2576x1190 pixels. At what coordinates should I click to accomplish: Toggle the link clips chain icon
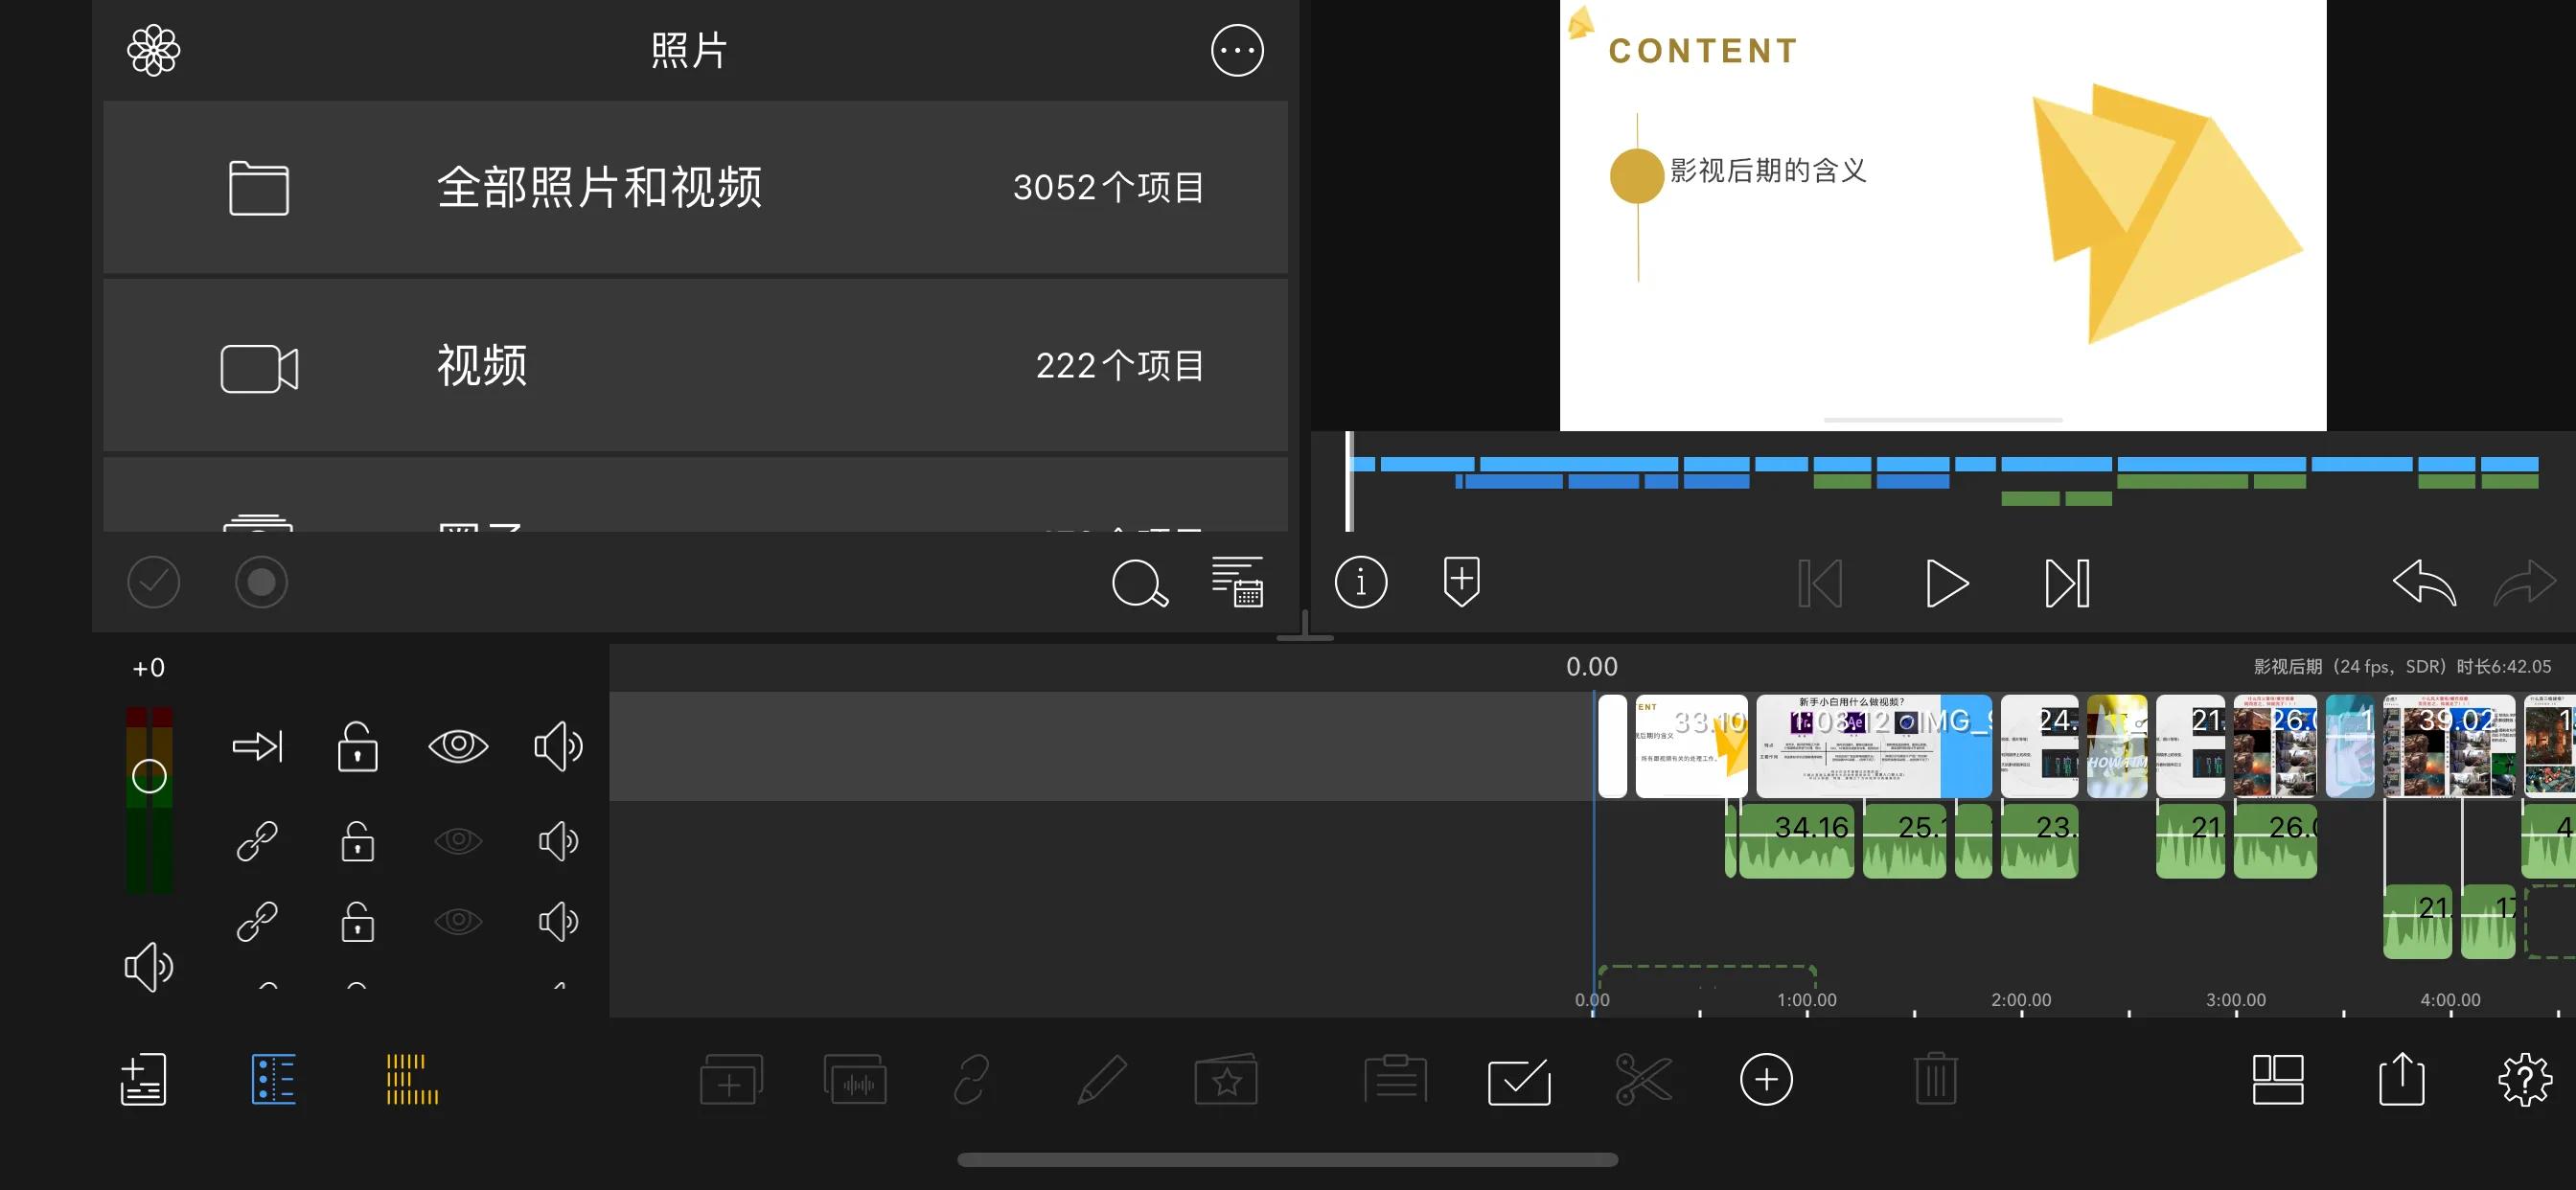coord(257,840)
